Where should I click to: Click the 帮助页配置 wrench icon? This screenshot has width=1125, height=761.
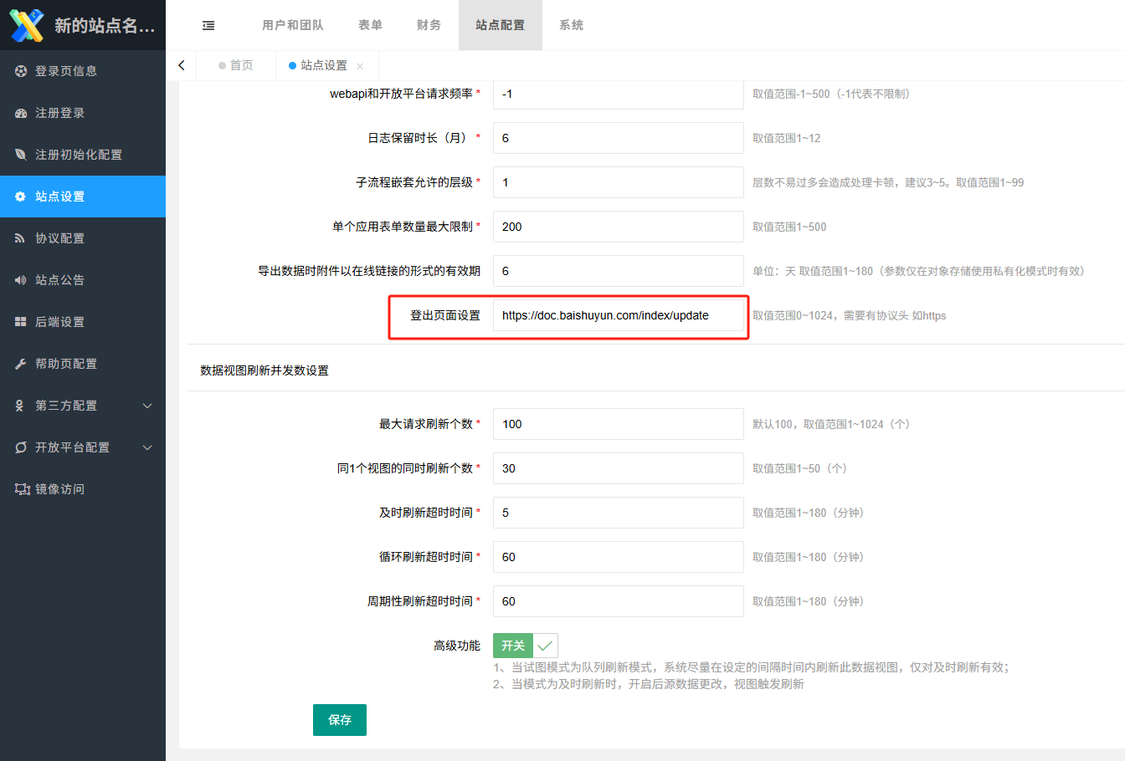(x=21, y=364)
